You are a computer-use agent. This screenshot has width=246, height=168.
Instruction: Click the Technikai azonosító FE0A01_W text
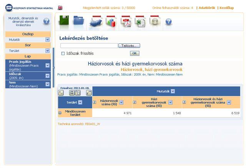pos(79,124)
